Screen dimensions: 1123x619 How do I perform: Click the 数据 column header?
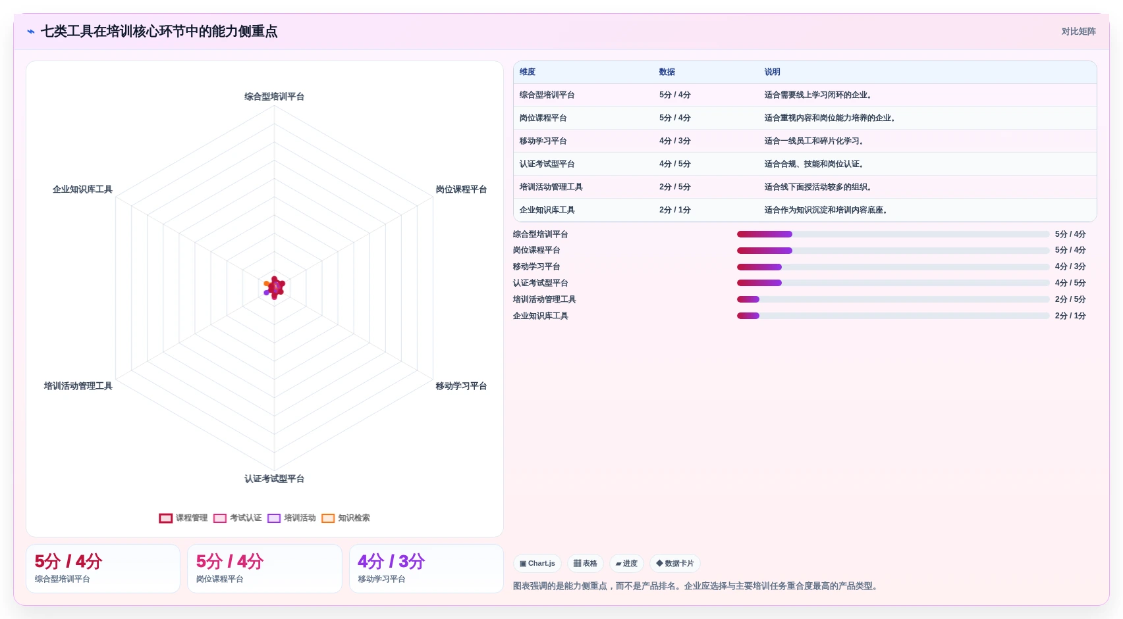pos(667,72)
